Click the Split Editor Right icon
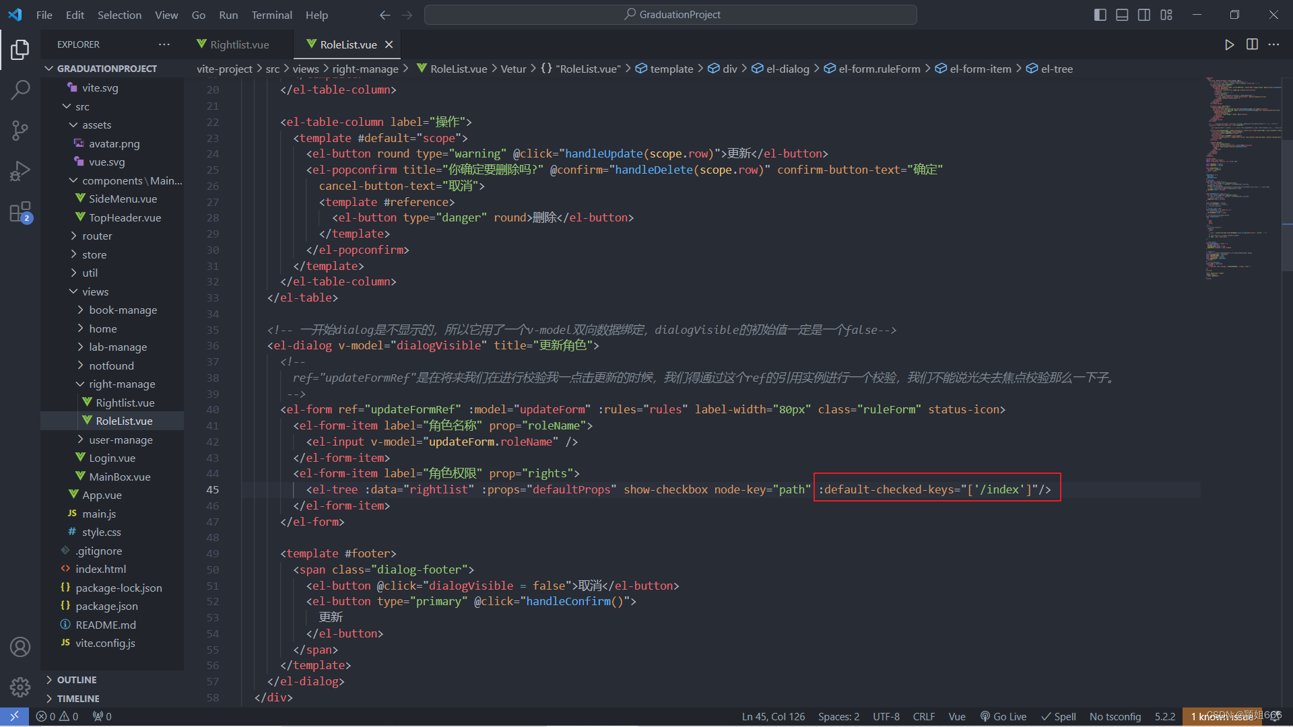The height and width of the screenshot is (727, 1293). click(1252, 44)
